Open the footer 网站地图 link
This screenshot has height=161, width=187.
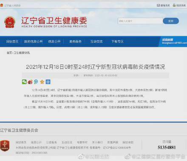tap(128, 142)
